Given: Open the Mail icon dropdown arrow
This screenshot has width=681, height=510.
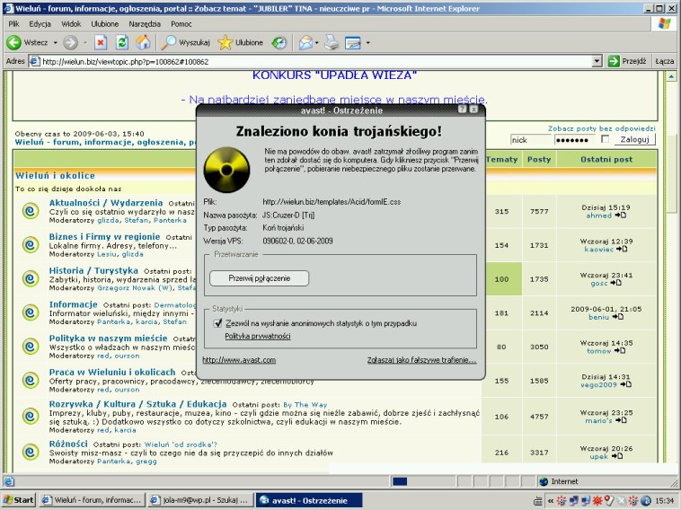Looking at the screenshot, I should (316, 42).
